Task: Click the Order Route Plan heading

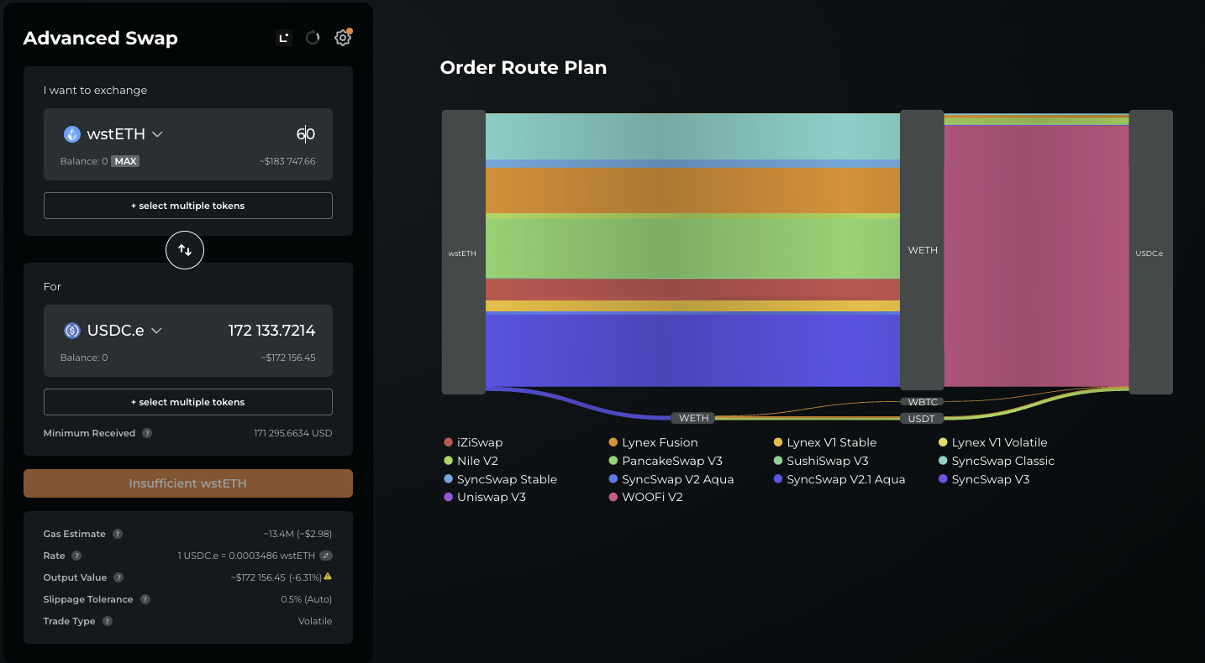Action: coord(524,67)
